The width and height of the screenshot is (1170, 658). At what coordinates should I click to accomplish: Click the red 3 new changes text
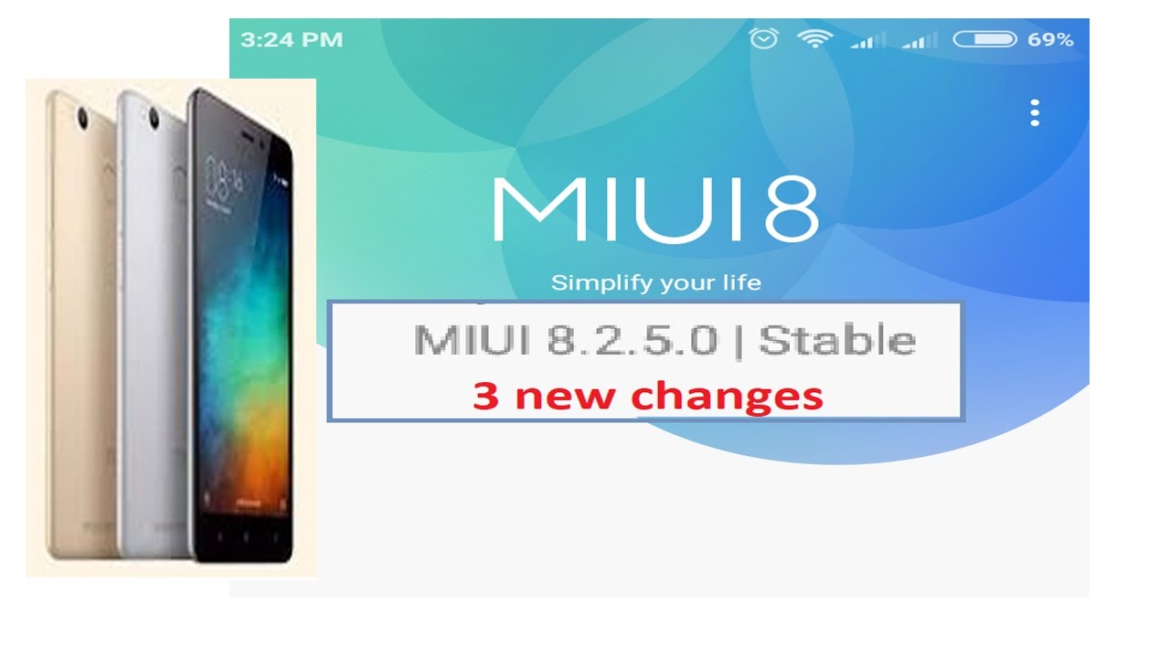pos(647,396)
